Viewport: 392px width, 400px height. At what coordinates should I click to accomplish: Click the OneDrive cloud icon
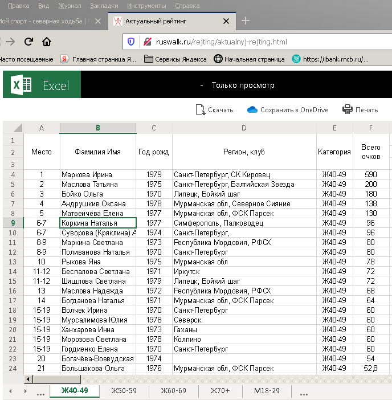[x=252, y=110]
